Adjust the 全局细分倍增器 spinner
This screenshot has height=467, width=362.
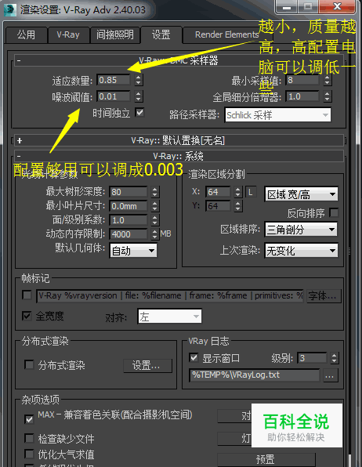[x=328, y=96]
